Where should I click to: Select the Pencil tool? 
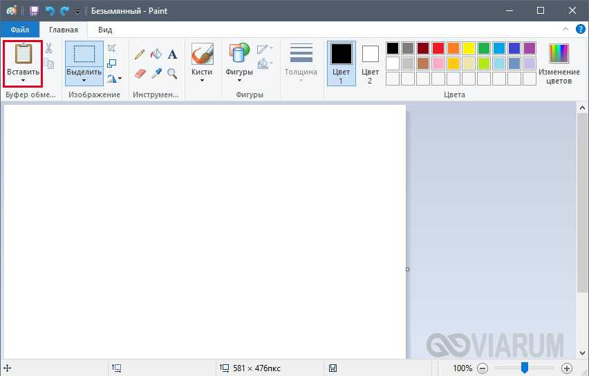(140, 55)
